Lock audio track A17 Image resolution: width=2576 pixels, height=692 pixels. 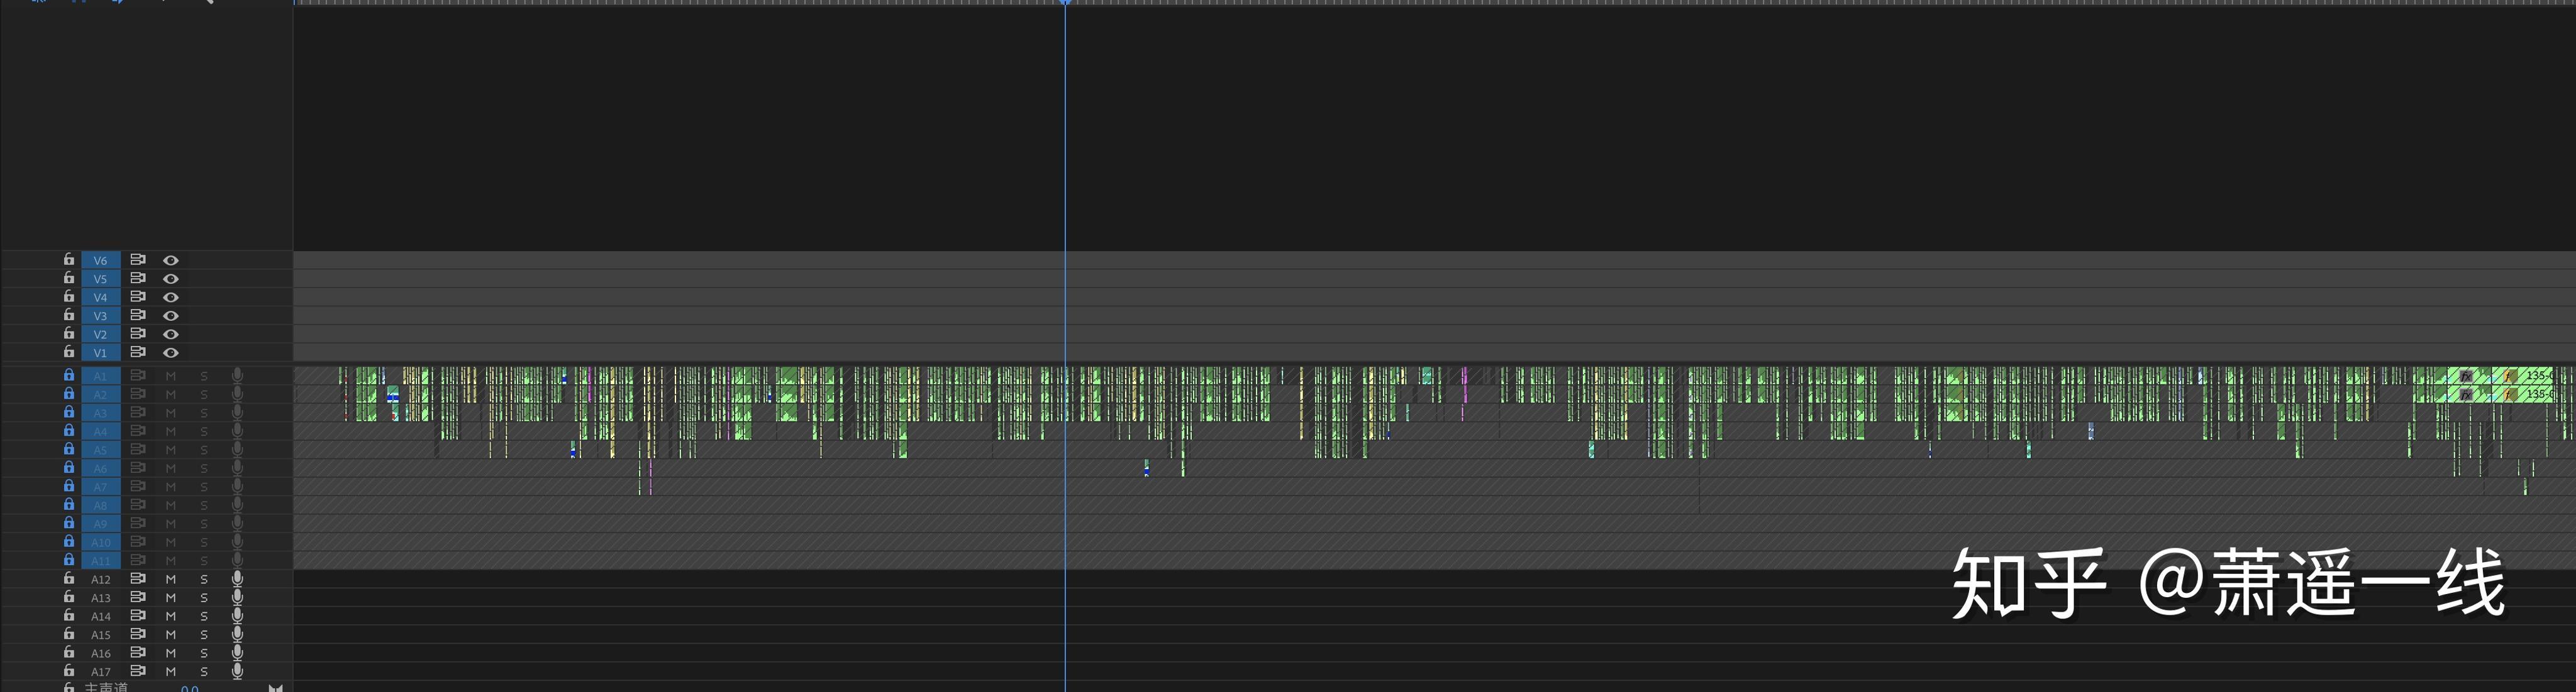(69, 671)
